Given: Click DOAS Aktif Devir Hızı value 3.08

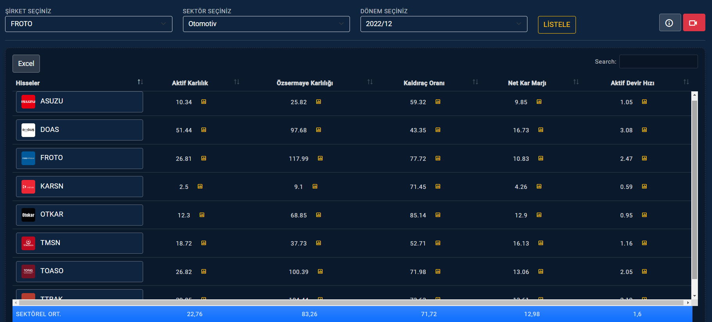Looking at the screenshot, I should [626, 130].
